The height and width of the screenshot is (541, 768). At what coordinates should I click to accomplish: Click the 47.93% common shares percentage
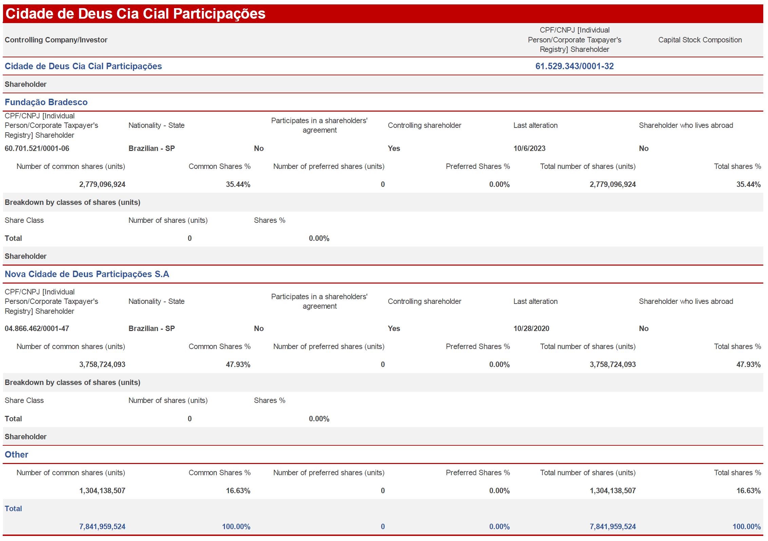(x=238, y=364)
